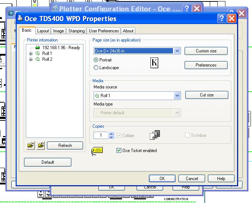Click Cancel in Oce Properties dialog
The width and height of the screenshot is (252, 203).
point(192,178)
